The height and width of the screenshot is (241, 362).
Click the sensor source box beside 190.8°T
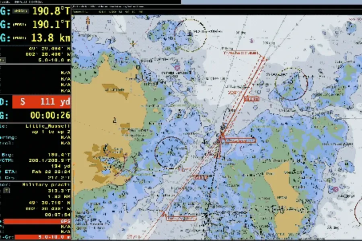pos(20,11)
